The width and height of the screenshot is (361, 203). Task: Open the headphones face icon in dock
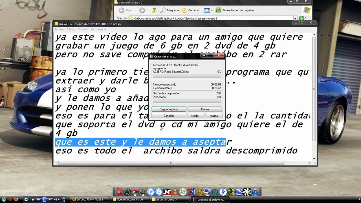[127, 192]
